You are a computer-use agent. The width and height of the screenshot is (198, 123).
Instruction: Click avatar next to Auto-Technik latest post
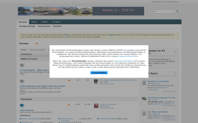pos(96,106)
